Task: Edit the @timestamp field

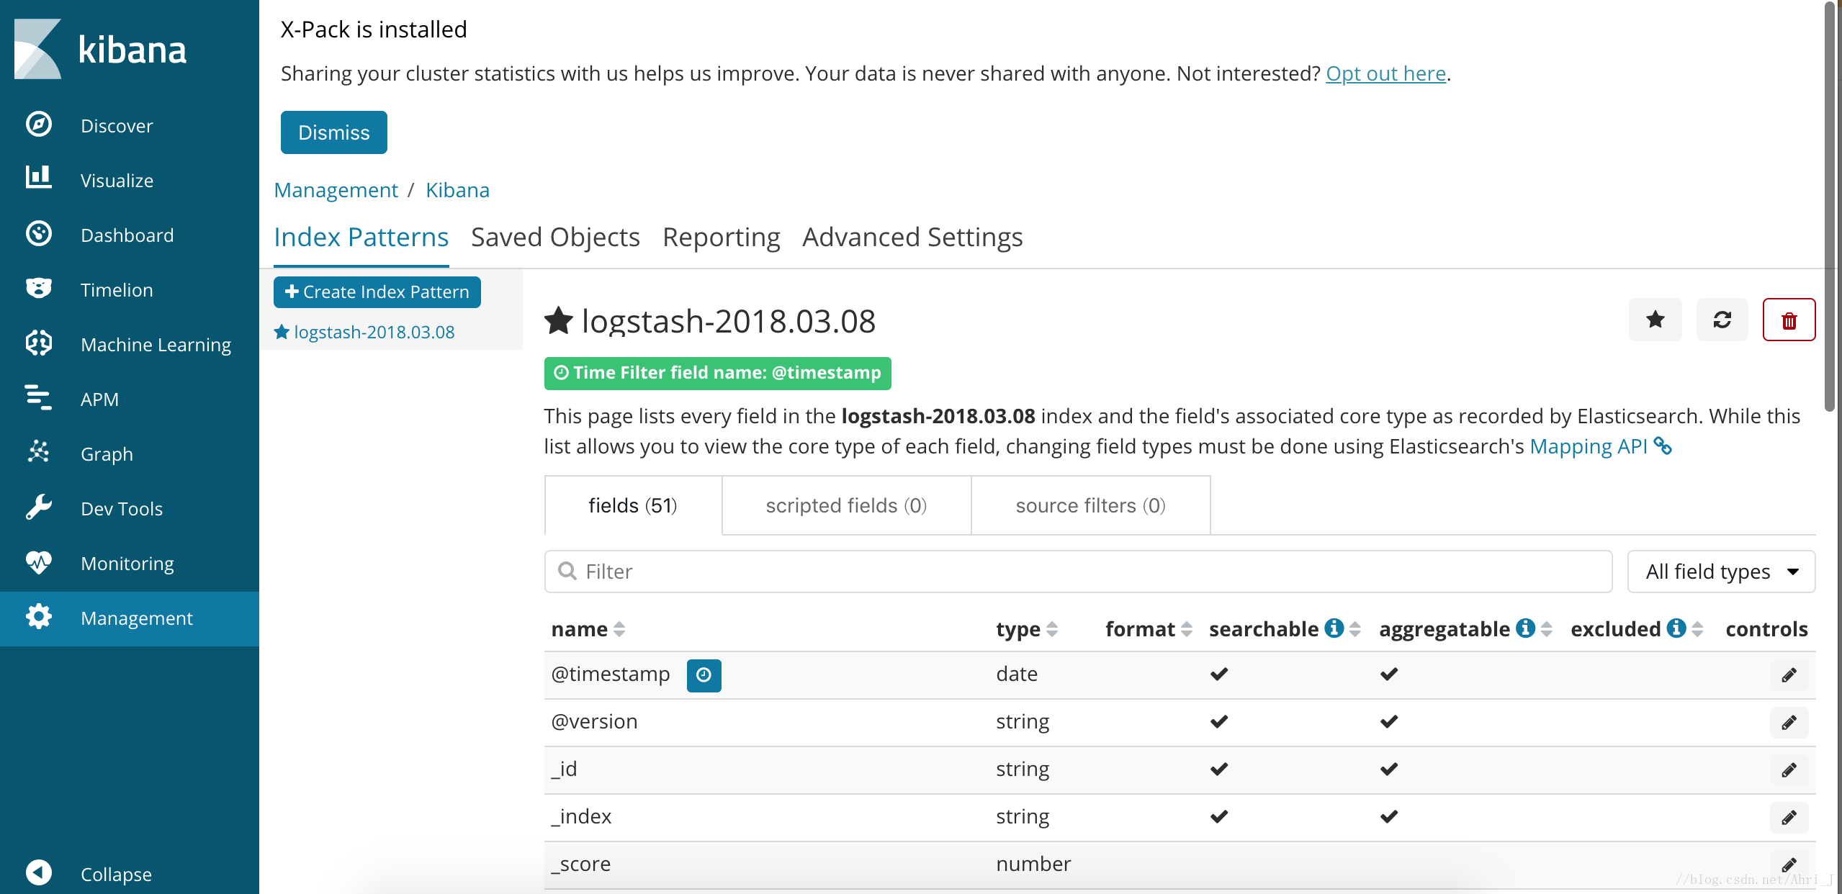Action: click(1789, 675)
